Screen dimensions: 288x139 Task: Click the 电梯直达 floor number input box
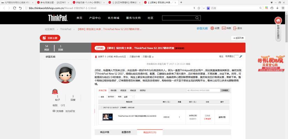click(237, 57)
